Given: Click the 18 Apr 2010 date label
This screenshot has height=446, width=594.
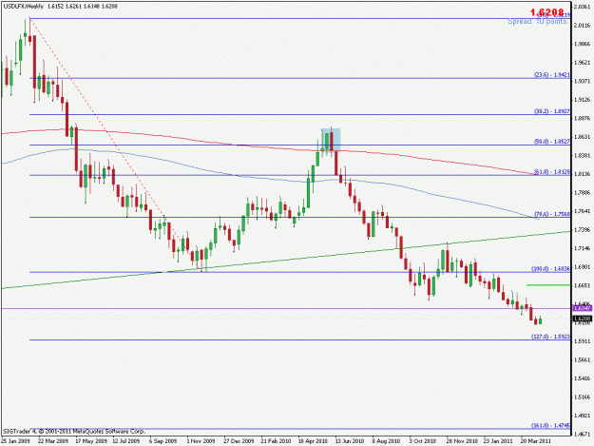Looking at the screenshot, I should pos(313,441).
